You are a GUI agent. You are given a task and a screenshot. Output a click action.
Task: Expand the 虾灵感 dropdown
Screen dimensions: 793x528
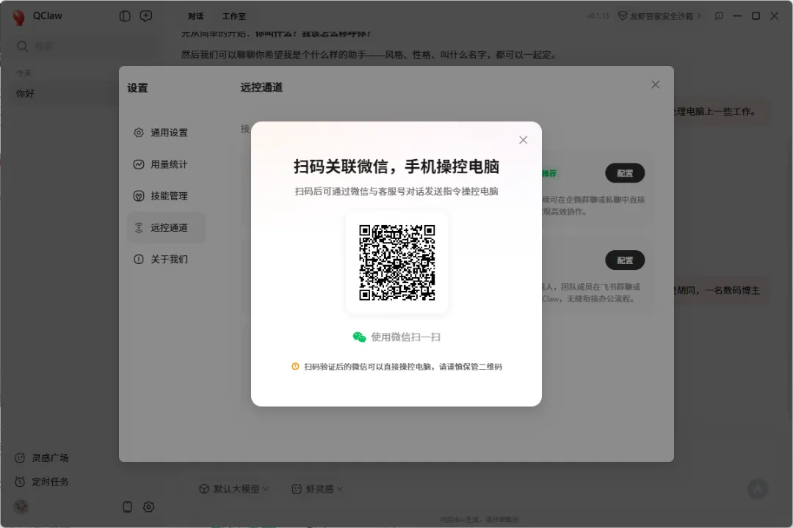[x=318, y=488]
